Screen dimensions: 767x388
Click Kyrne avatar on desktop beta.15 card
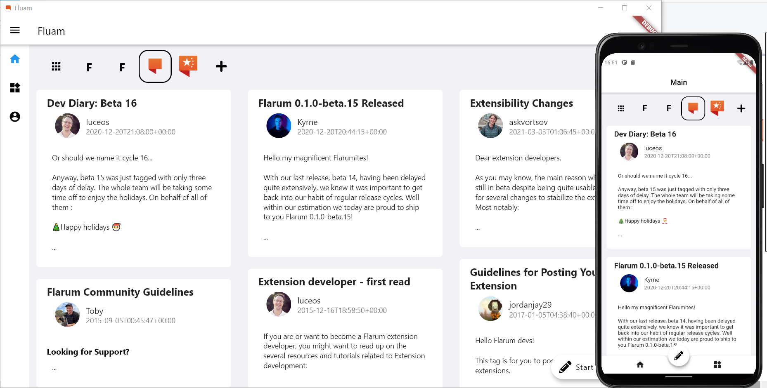279,126
